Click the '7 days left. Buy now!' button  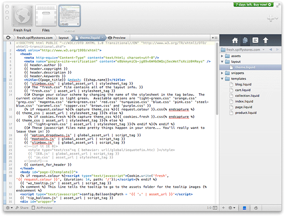pyautogui.click(x=253, y=5)
